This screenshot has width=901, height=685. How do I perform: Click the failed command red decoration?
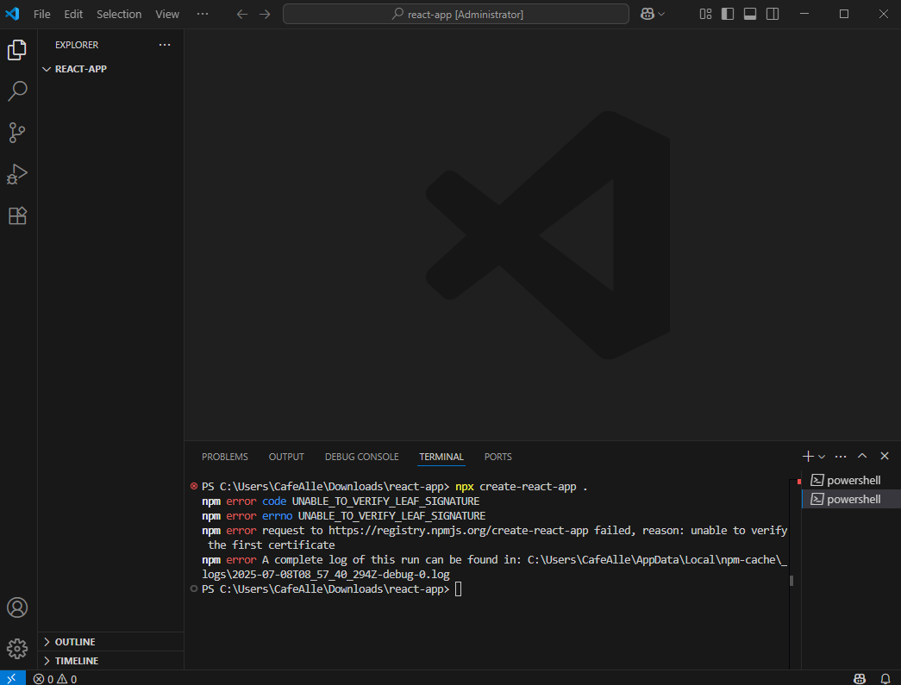coord(194,486)
